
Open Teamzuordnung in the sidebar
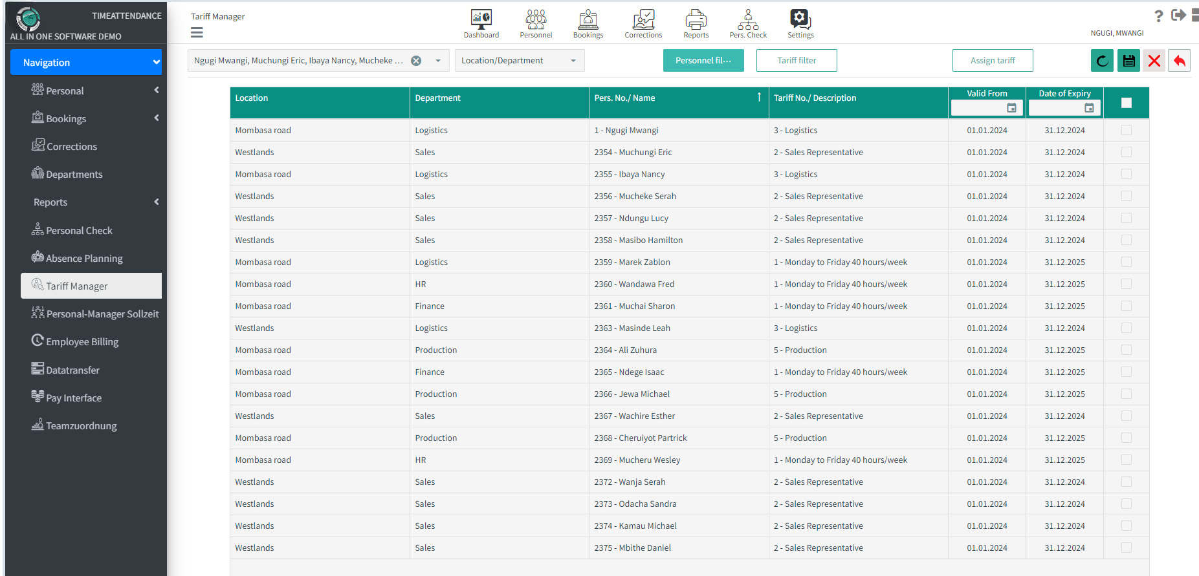(x=74, y=425)
